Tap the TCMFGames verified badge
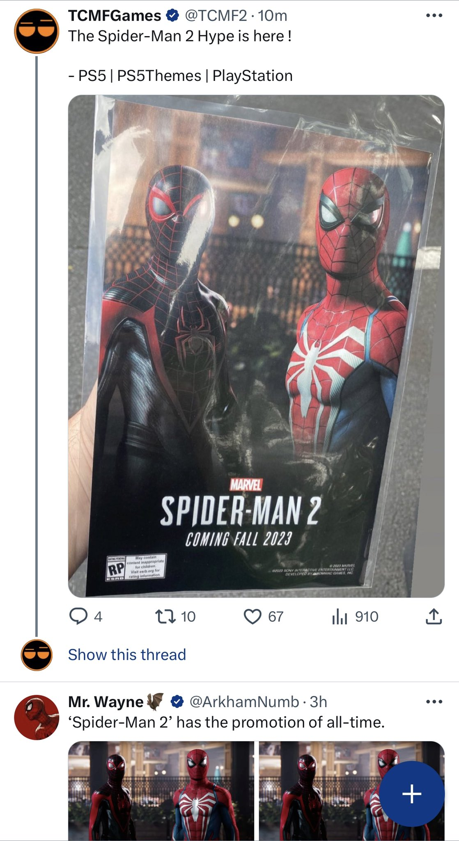 click(172, 16)
